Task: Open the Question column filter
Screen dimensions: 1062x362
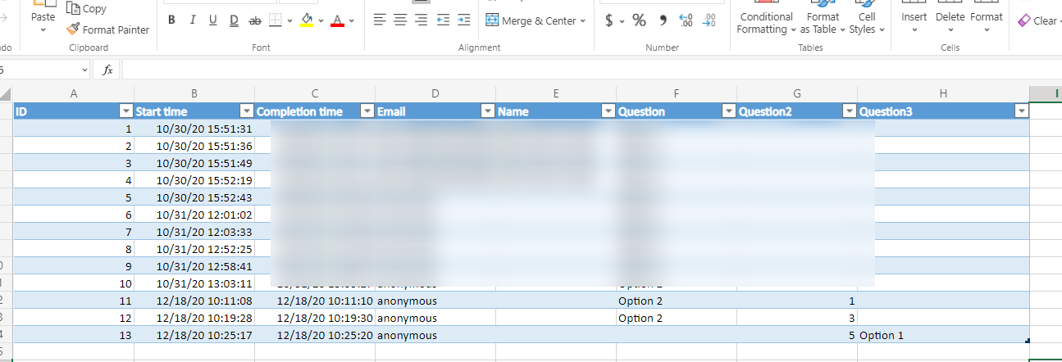Action: (729, 111)
